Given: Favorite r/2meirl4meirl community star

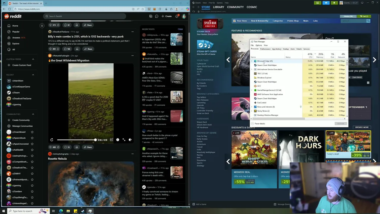Looking at the screenshot, I should pyautogui.click(x=32, y=132).
